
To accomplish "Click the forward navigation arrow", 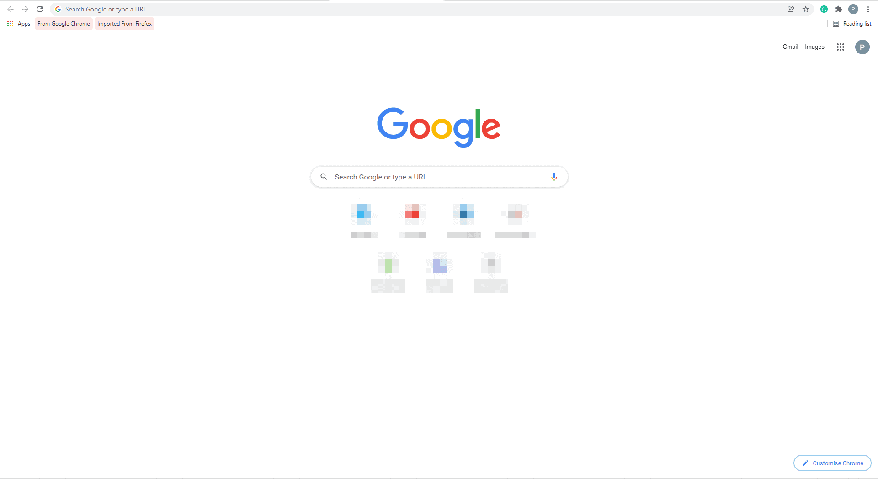I will 25,9.
